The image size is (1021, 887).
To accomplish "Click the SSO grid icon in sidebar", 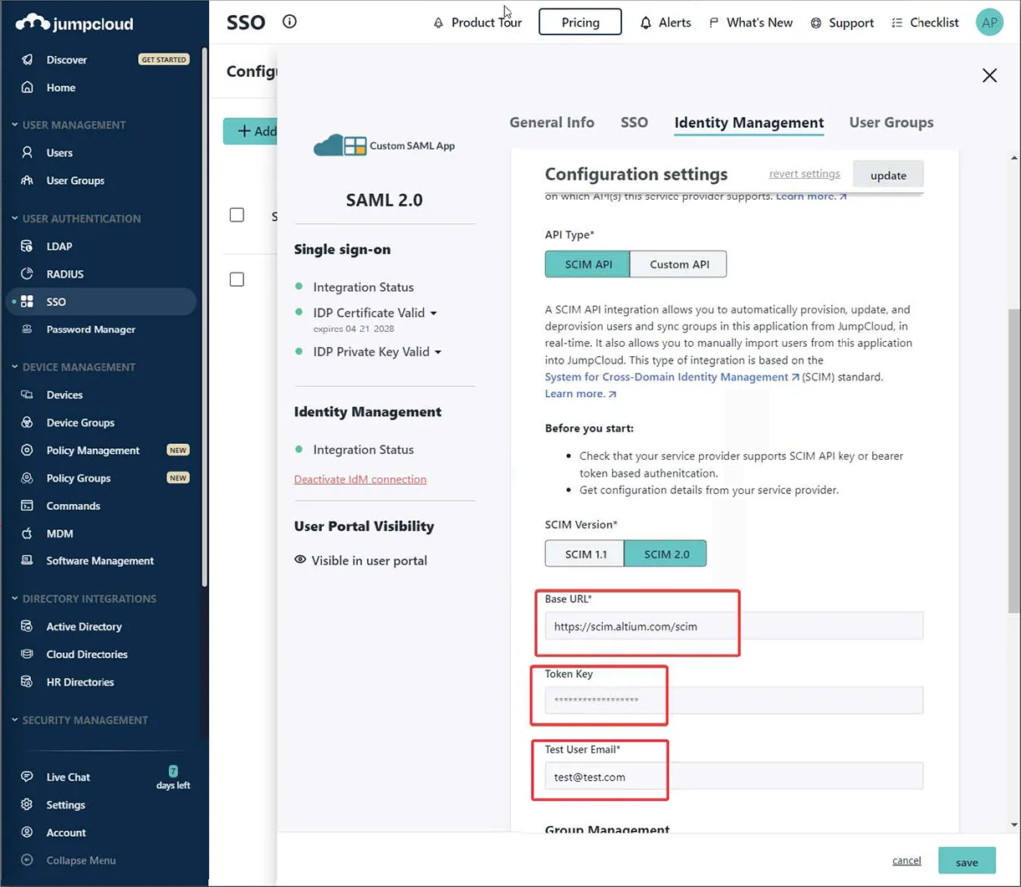I will click(28, 301).
